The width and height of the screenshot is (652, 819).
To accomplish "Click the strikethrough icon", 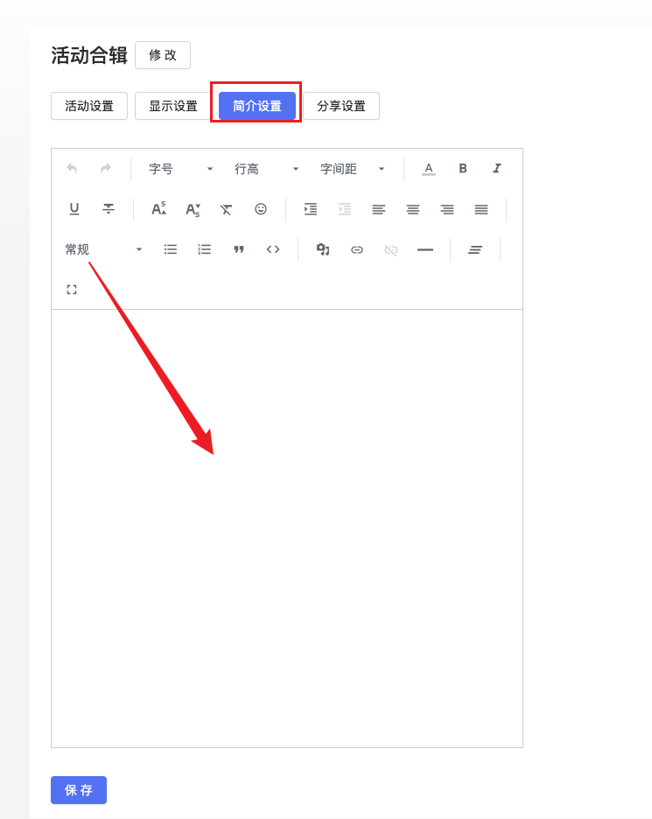I will (109, 209).
